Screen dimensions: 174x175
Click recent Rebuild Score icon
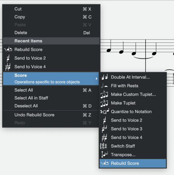(x=8, y=49)
